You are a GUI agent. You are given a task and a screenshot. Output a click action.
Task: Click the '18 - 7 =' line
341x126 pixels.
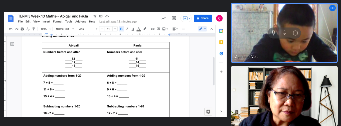[x=54, y=113]
